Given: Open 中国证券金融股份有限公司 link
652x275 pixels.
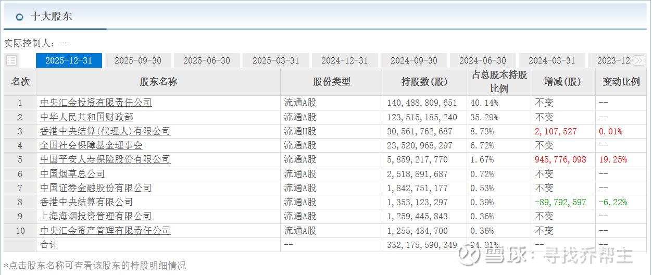Looking at the screenshot, I should point(96,188).
